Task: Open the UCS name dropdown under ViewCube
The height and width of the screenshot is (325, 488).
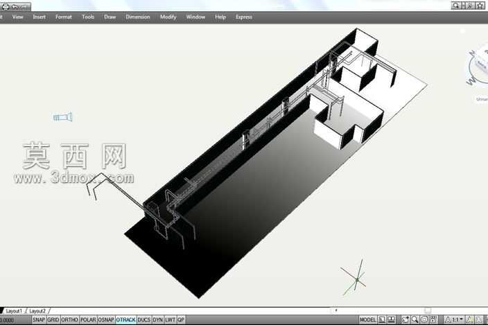Action: click(x=482, y=99)
